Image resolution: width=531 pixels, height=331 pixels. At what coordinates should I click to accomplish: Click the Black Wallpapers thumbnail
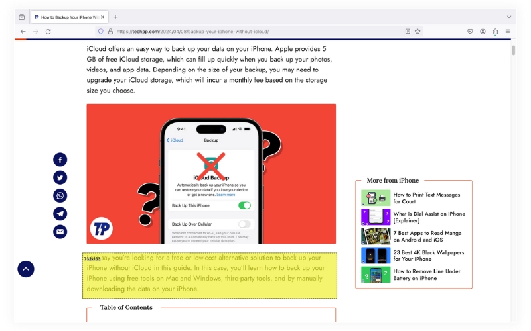point(376,256)
